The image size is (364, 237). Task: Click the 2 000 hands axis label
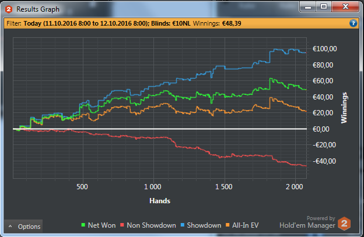tap(294, 187)
